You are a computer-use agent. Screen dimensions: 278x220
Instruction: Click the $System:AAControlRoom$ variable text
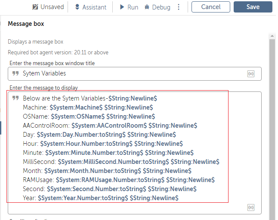pos(109,126)
